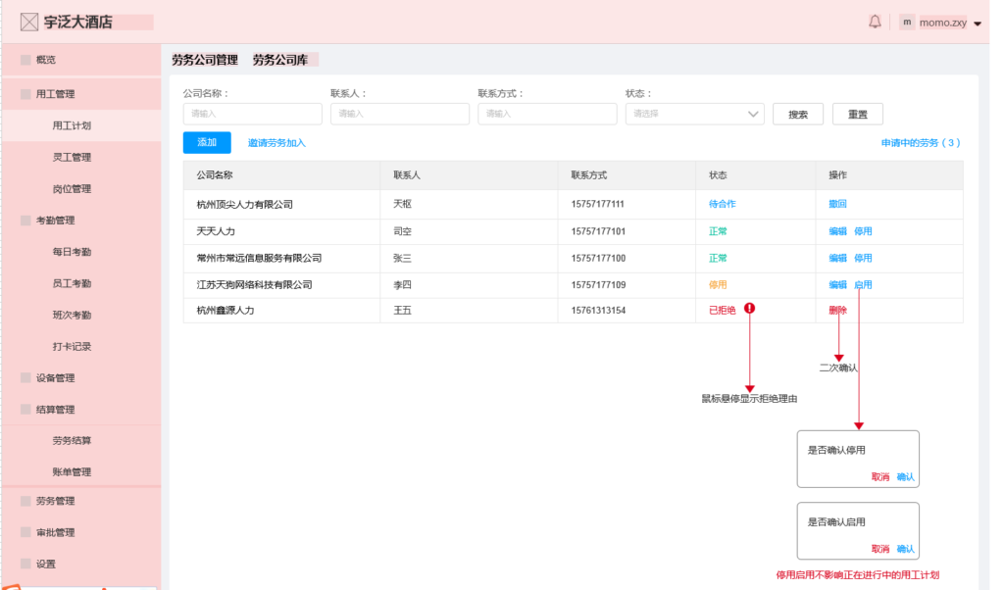1004x590 pixels.
Task: Click the 已拒绝 status text
Action: [723, 311]
